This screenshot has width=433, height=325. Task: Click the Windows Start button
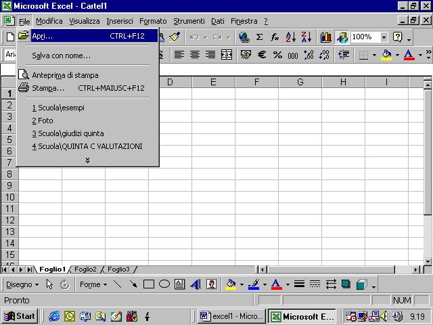pos(20,316)
